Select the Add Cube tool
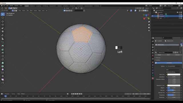Screen dimensions: 183x103 point(3,43)
